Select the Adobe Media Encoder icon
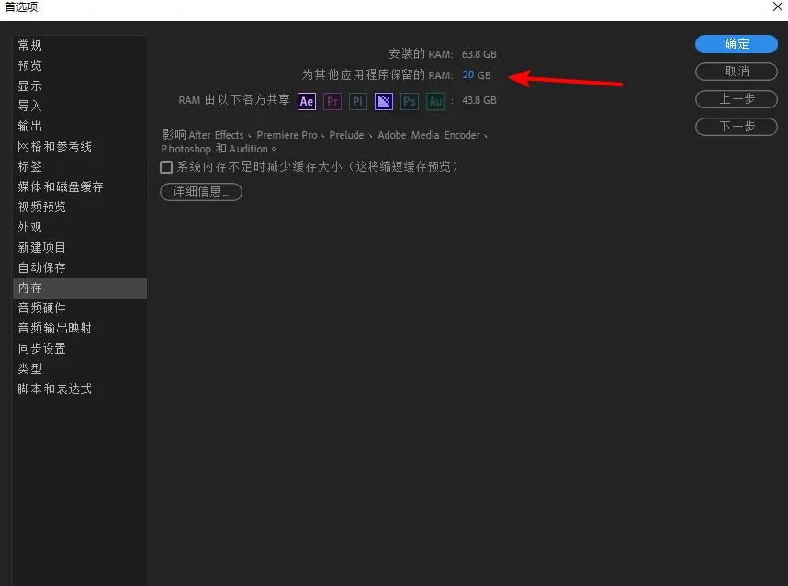This screenshot has height=586, width=788. (383, 101)
